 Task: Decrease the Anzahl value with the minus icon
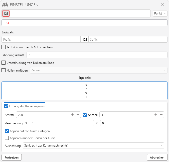click(x=161, y=115)
